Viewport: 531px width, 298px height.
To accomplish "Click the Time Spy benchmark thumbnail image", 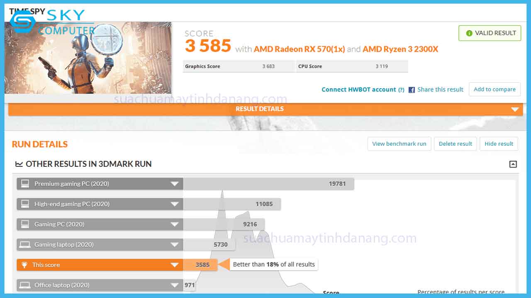I will pos(88,58).
